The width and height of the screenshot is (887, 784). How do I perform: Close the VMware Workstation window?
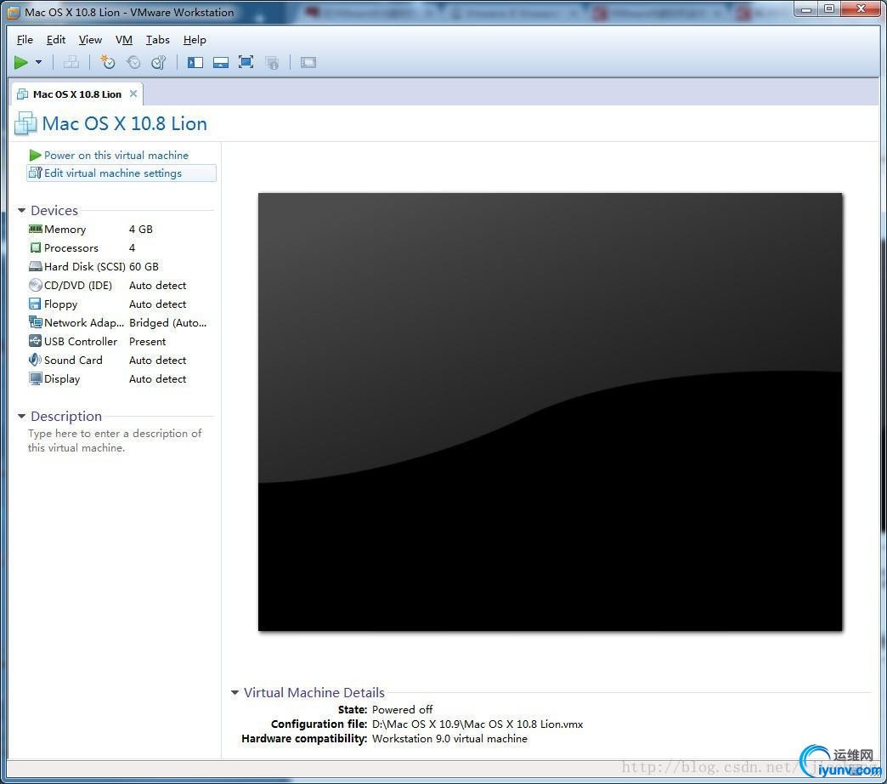tap(861, 9)
